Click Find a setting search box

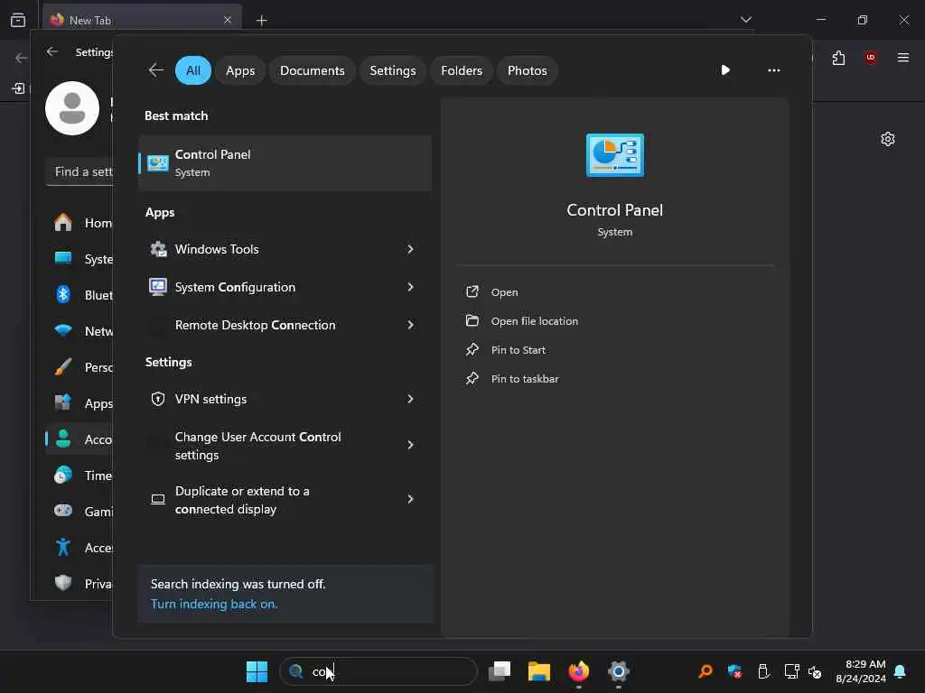[79, 171]
